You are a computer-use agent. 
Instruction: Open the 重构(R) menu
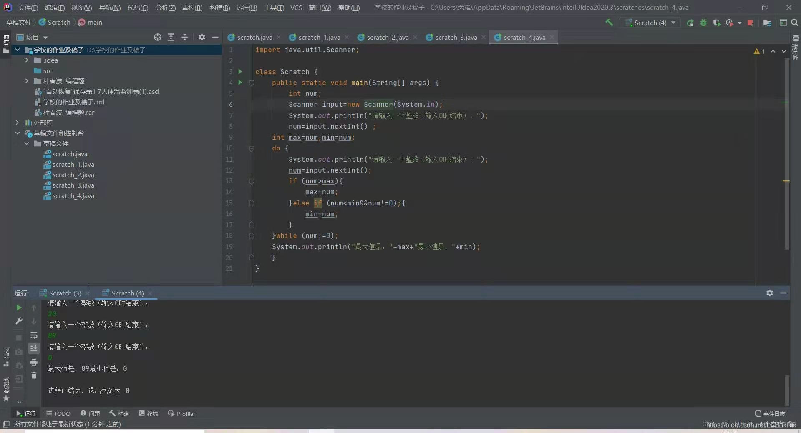pos(192,8)
